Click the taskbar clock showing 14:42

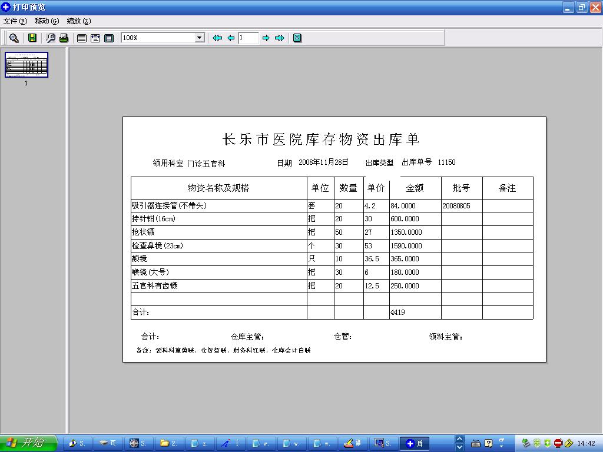[x=586, y=444]
